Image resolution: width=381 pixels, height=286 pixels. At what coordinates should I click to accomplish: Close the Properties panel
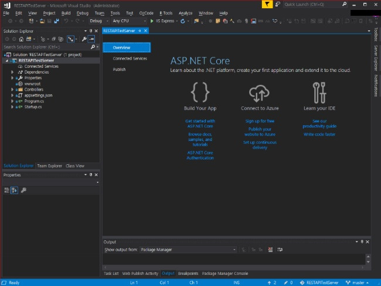(x=96, y=175)
